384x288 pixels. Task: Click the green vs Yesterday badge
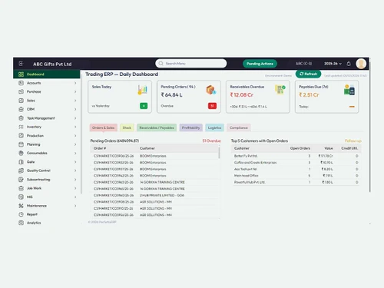pos(144,106)
